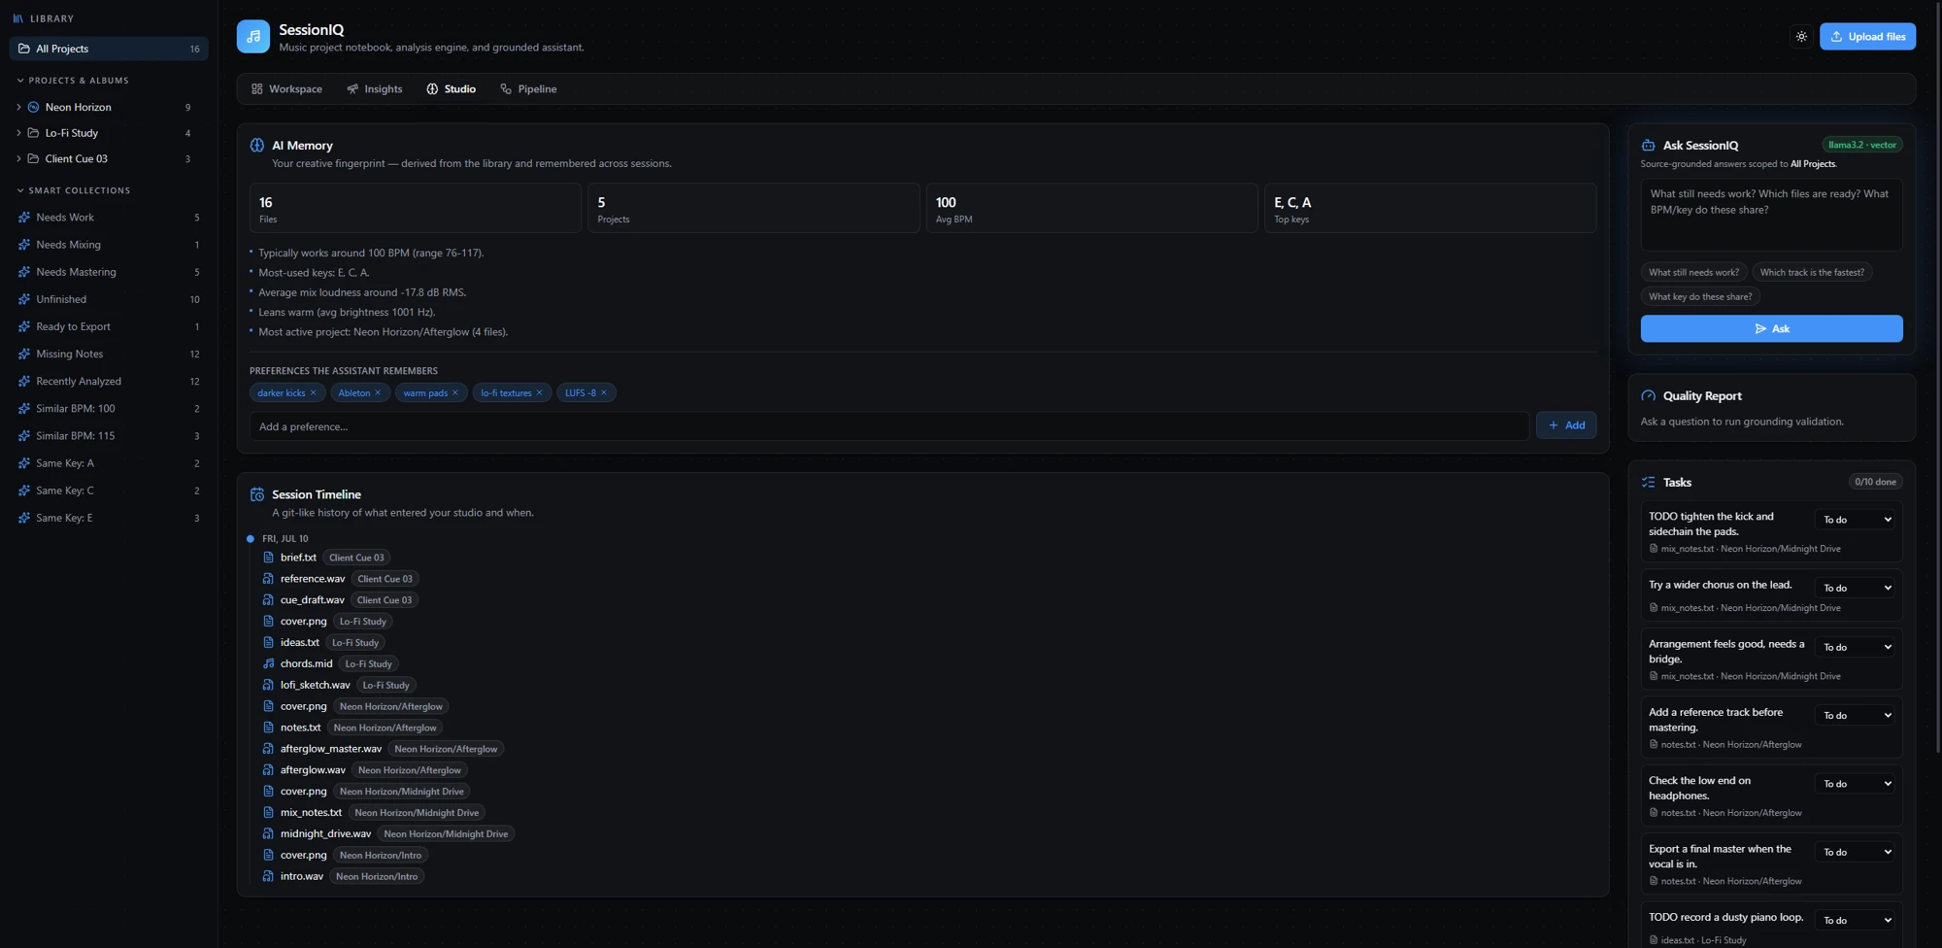This screenshot has width=1942, height=948.
Task: Toggle the light/dark theme sun icon
Action: click(x=1801, y=37)
